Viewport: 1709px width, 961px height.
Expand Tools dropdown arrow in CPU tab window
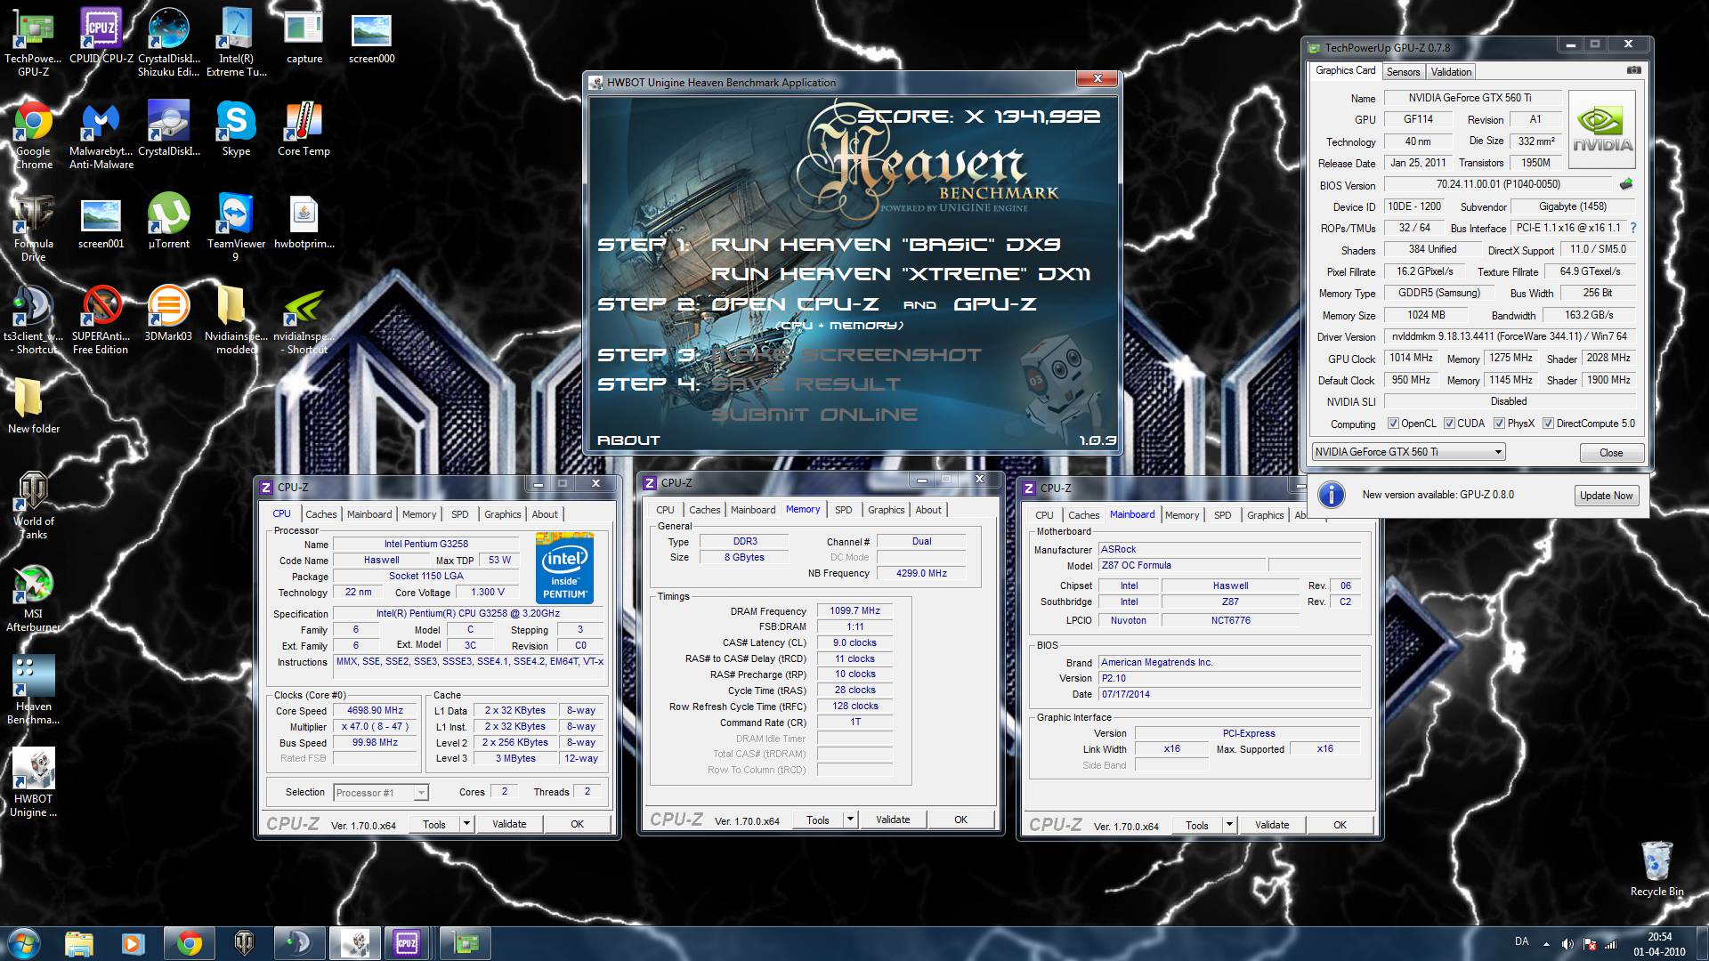click(466, 824)
